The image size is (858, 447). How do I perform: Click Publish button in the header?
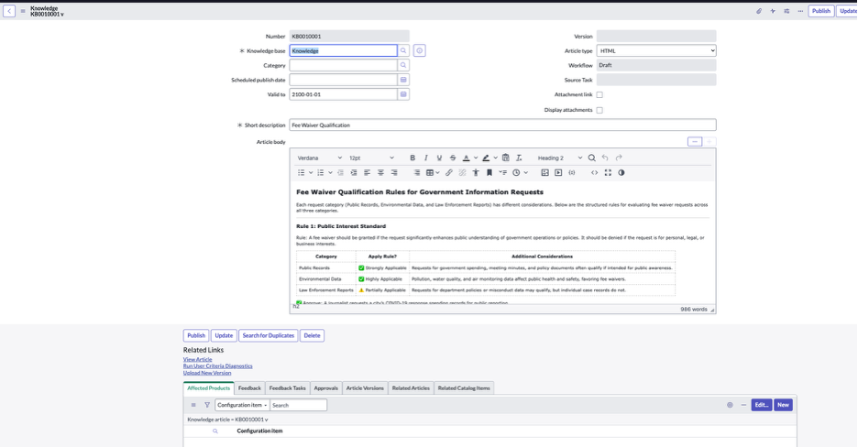pyautogui.click(x=820, y=11)
